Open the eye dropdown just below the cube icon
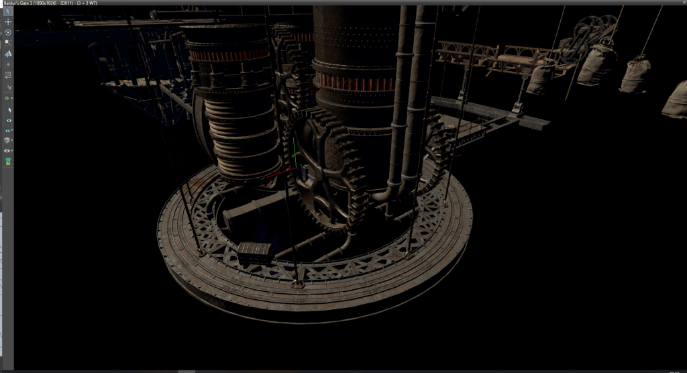Viewport: 687px width, 373px height. (8, 151)
